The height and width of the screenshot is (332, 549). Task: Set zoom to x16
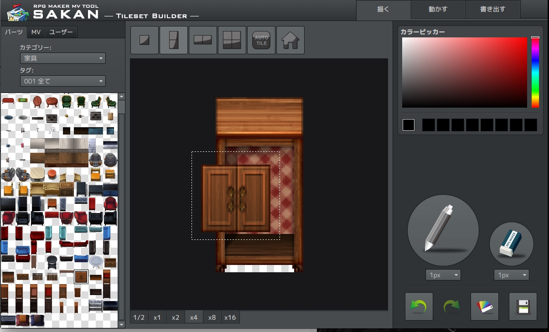pos(230,317)
